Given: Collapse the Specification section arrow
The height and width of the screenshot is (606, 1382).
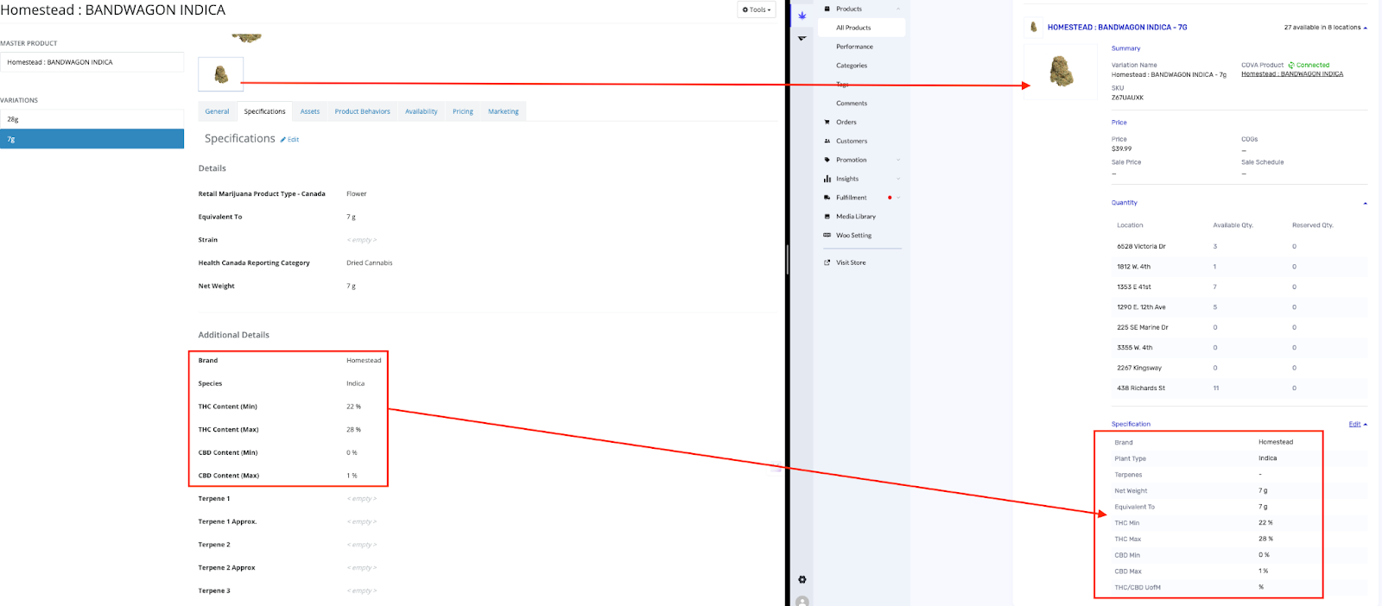Looking at the screenshot, I should coord(1366,424).
